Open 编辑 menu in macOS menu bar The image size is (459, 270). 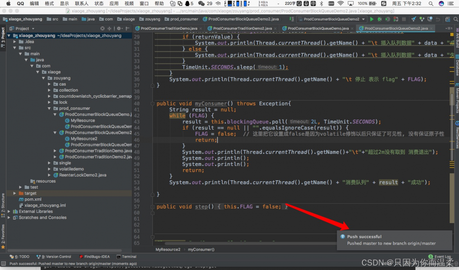click(x=34, y=4)
